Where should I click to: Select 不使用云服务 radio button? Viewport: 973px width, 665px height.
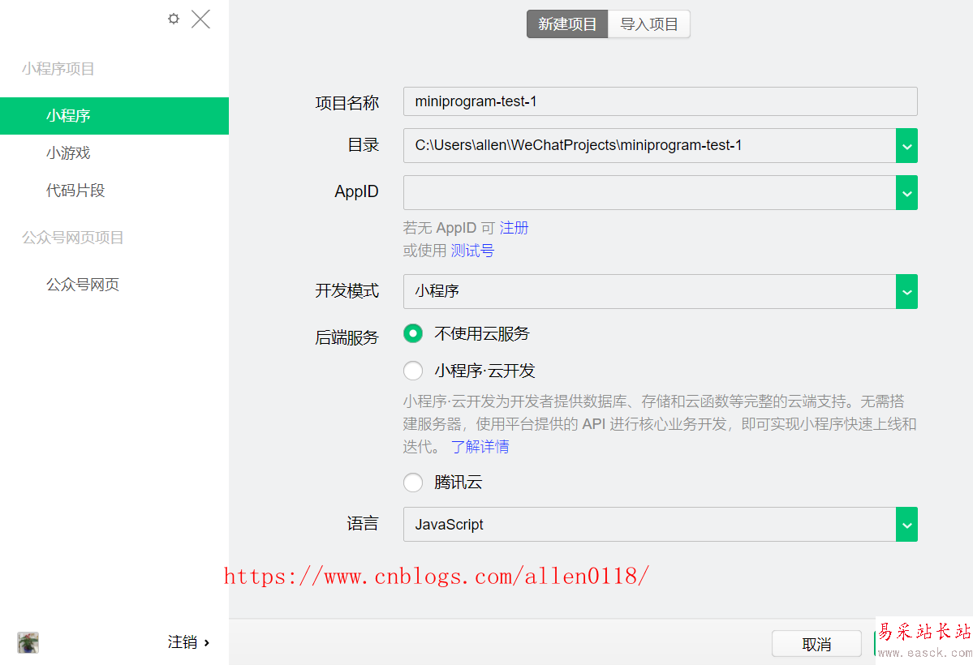413,334
